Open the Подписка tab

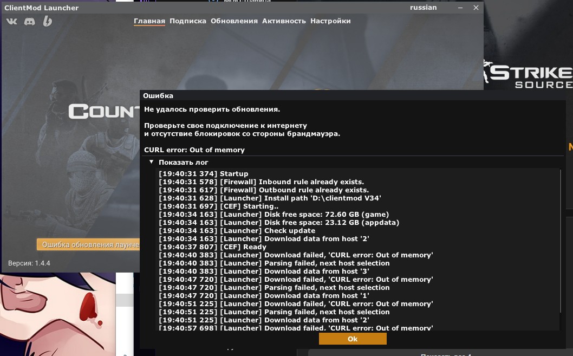[187, 21]
